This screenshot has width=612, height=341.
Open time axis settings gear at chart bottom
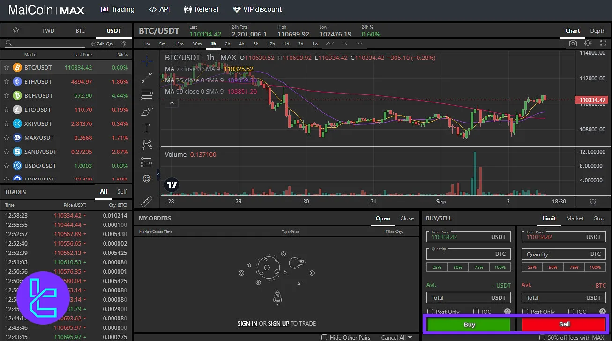(x=593, y=202)
